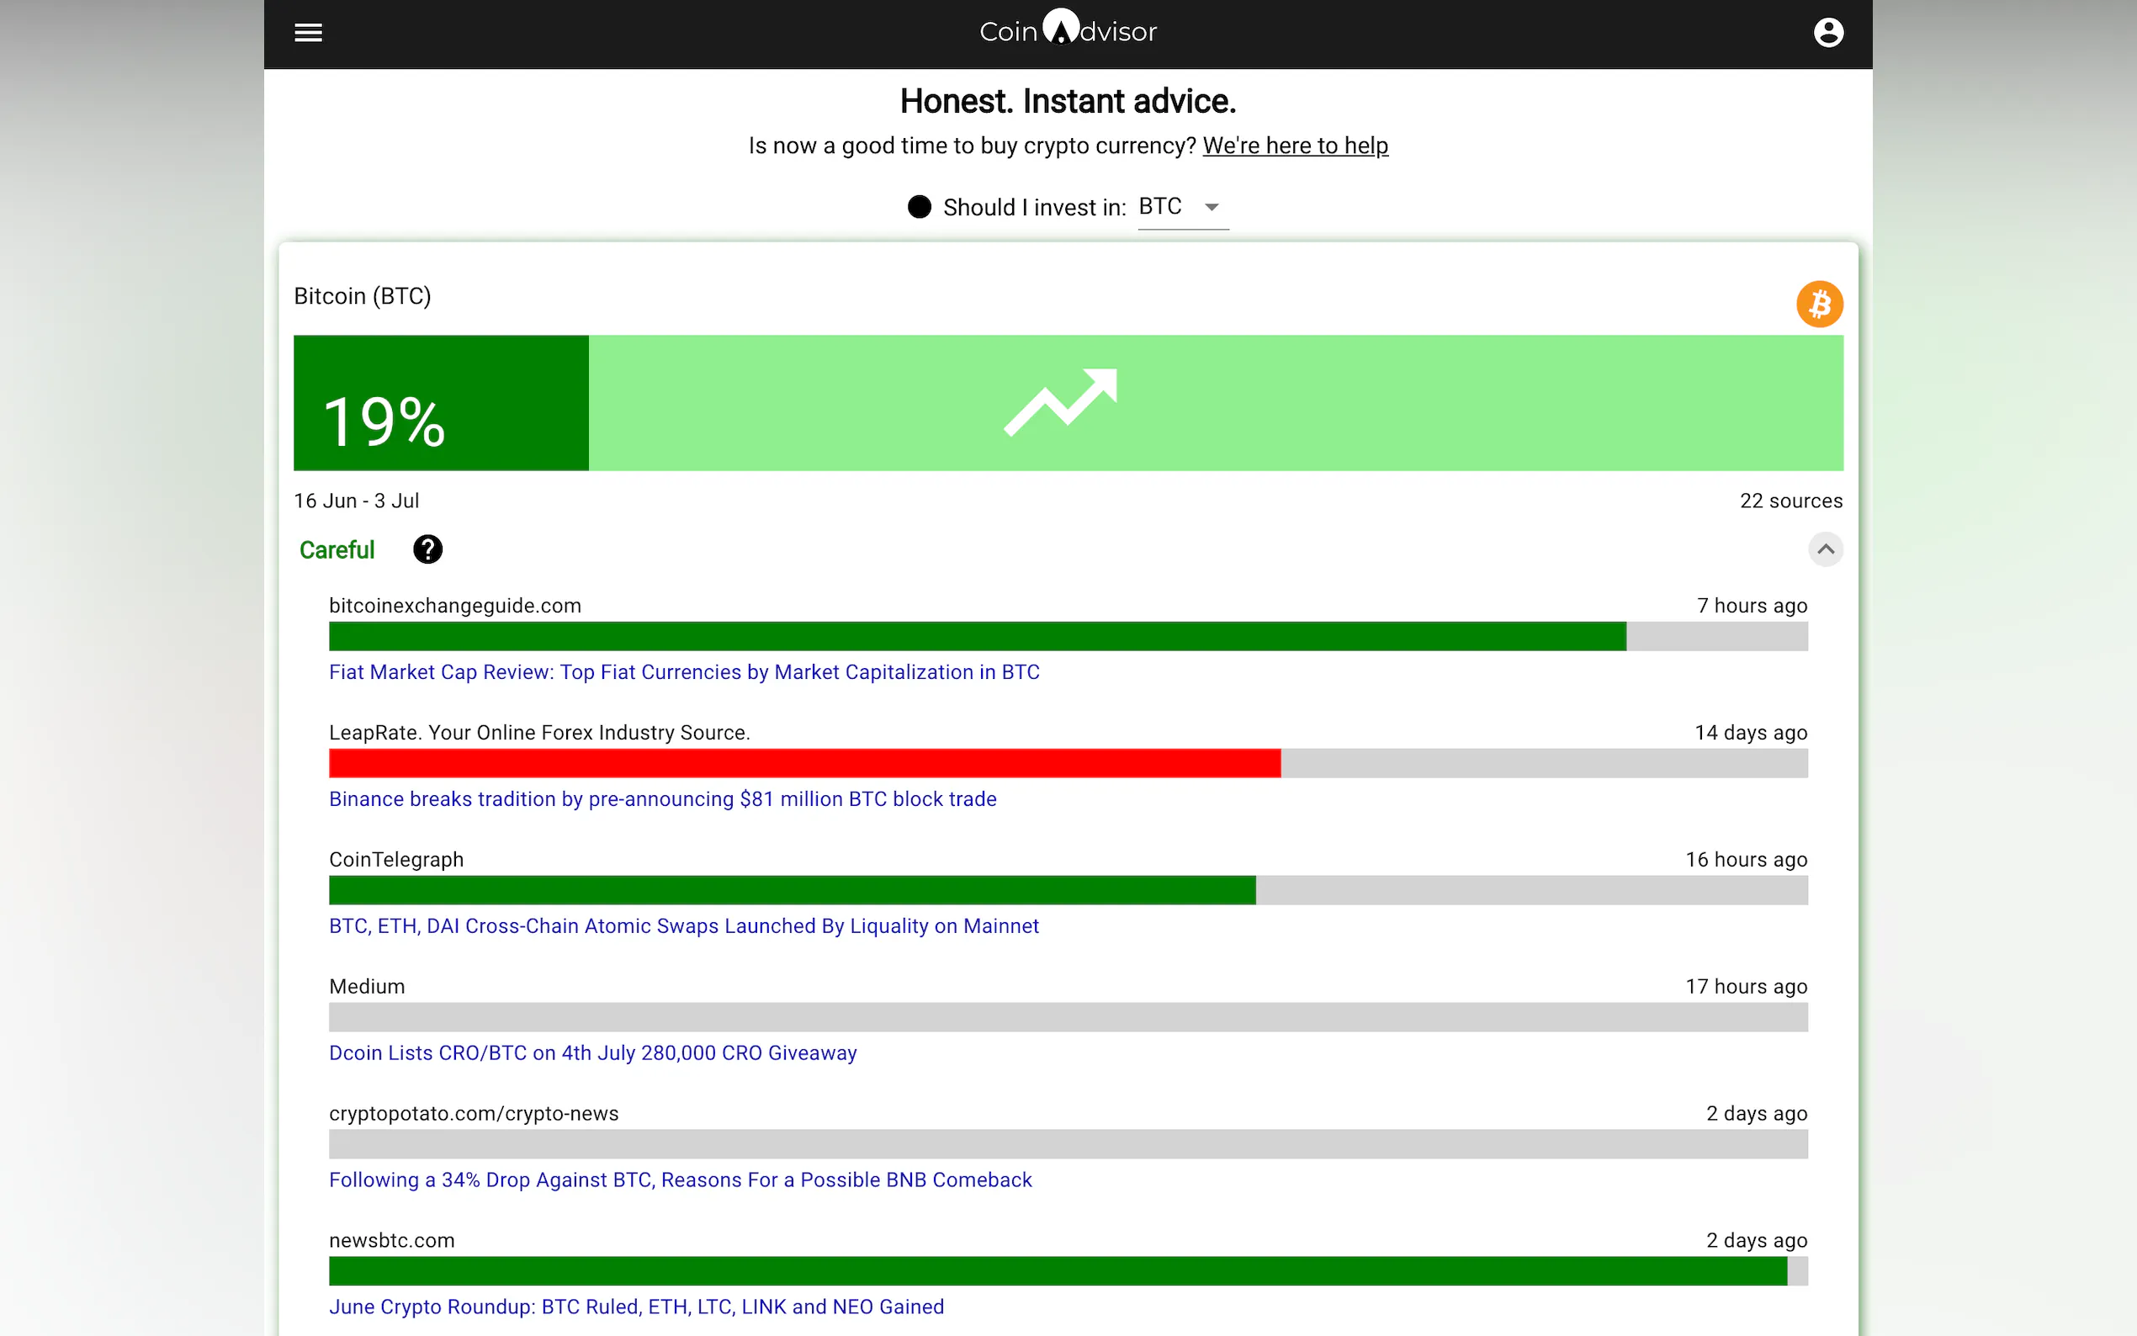Open Dcoin Lists CRO/BTC article
Screen dimensions: 2137x1336
click(x=593, y=1053)
